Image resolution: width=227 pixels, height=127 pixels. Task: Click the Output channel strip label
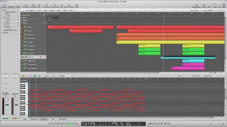click(x=15, y=119)
